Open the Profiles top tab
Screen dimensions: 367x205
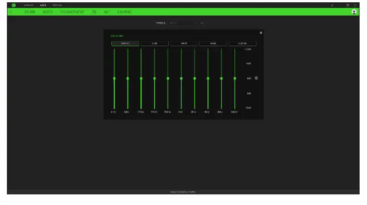click(x=57, y=5)
